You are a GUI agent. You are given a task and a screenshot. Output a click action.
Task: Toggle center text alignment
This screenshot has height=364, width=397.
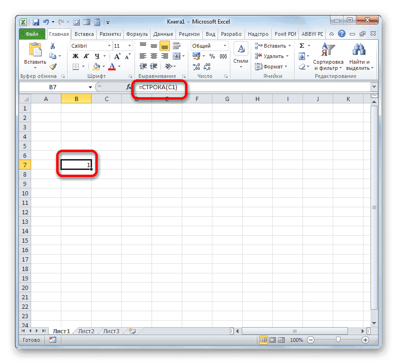[154, 56]
